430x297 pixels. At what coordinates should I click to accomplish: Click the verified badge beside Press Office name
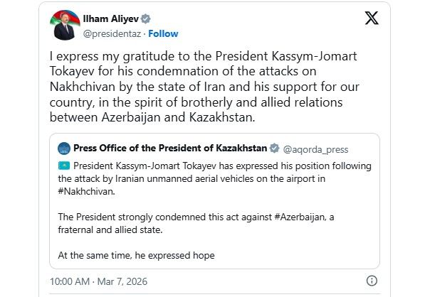point(274,148)
